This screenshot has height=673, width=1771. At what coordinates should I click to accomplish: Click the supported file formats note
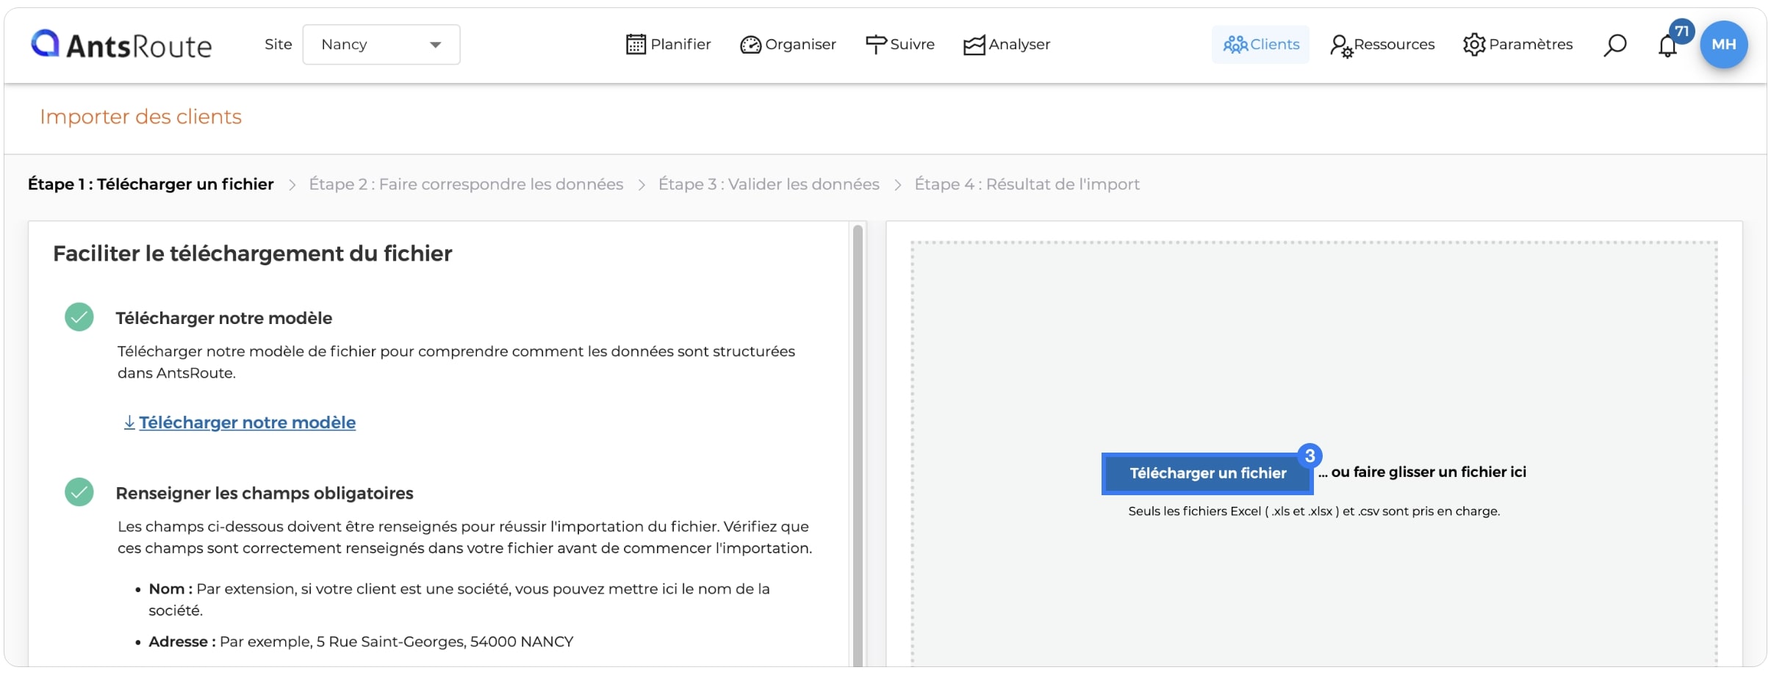tap(1314, 511)
